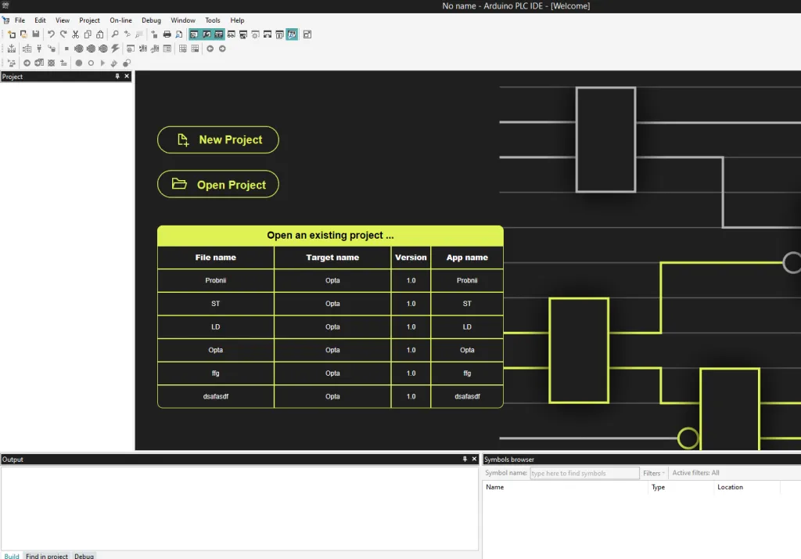Click the Cut scissors toolbar icon
The width and height of the screenshot is (801, 559).
pyautogui.click(x=76, y=34)
